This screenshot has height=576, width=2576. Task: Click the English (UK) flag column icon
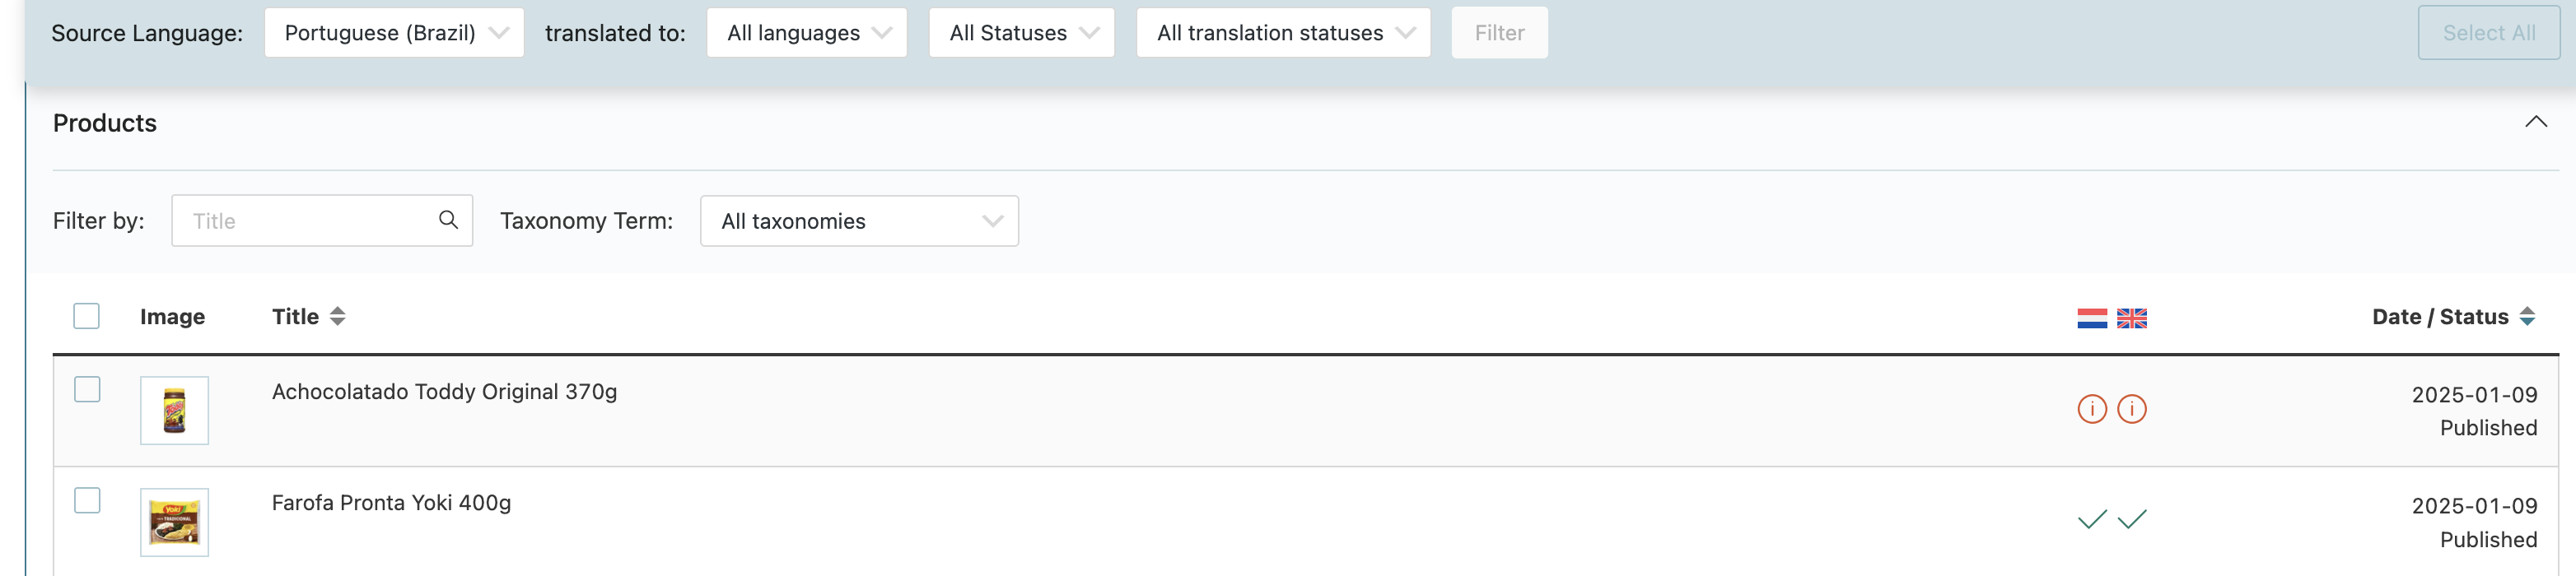pos(2131,318)
